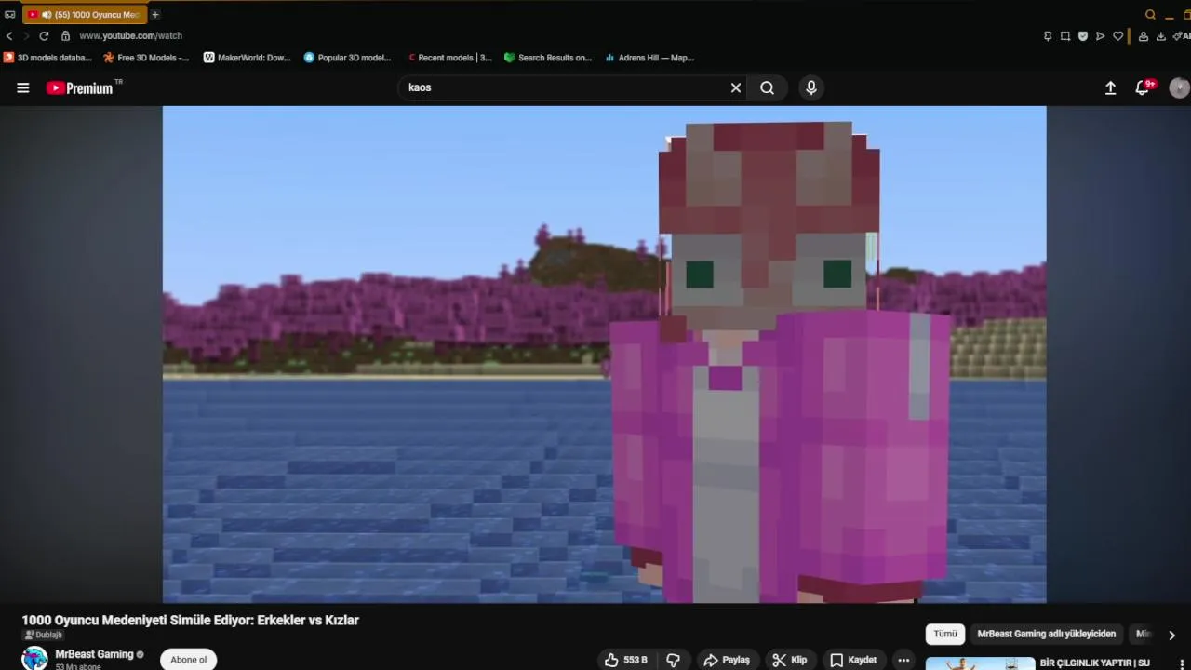Open 'BİR ÇILGINLIK YAPTIR | SU' video title
Viewport: 1191px width, 670px height.
[x=1095, y=663]
